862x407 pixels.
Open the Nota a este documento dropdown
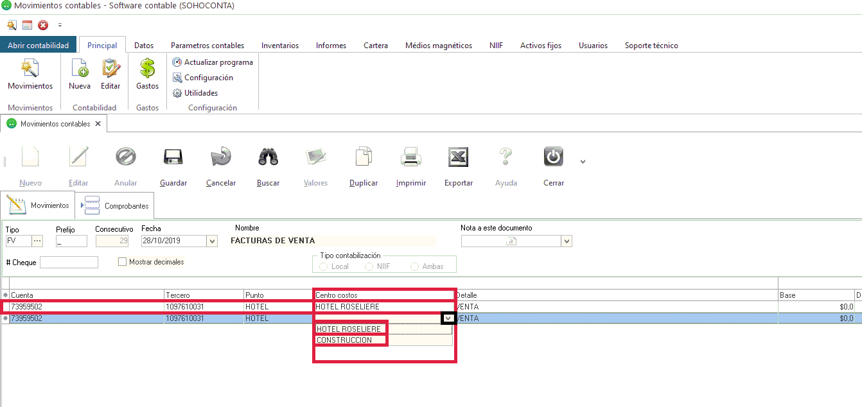point(567,241)
